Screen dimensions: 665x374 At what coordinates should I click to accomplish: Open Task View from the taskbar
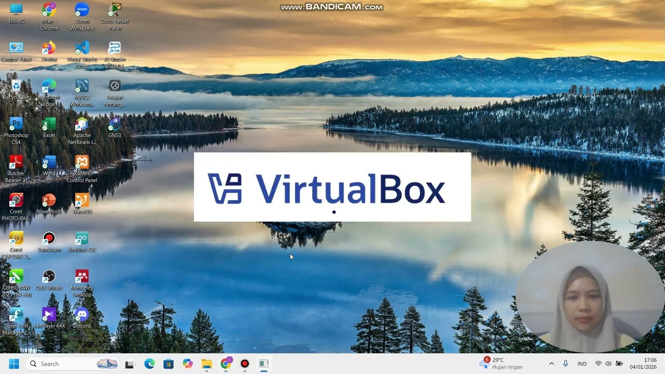pyautogui.click(x=129, y=364)
